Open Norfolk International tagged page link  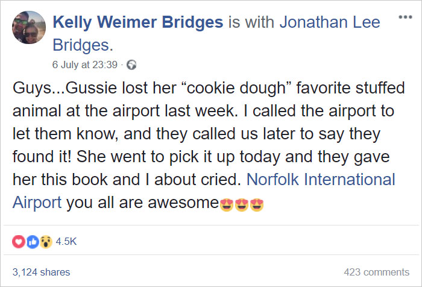coord(321,179)
